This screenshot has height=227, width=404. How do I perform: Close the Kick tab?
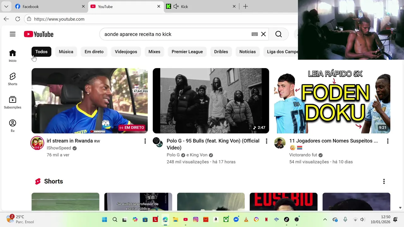coord(234,6)
